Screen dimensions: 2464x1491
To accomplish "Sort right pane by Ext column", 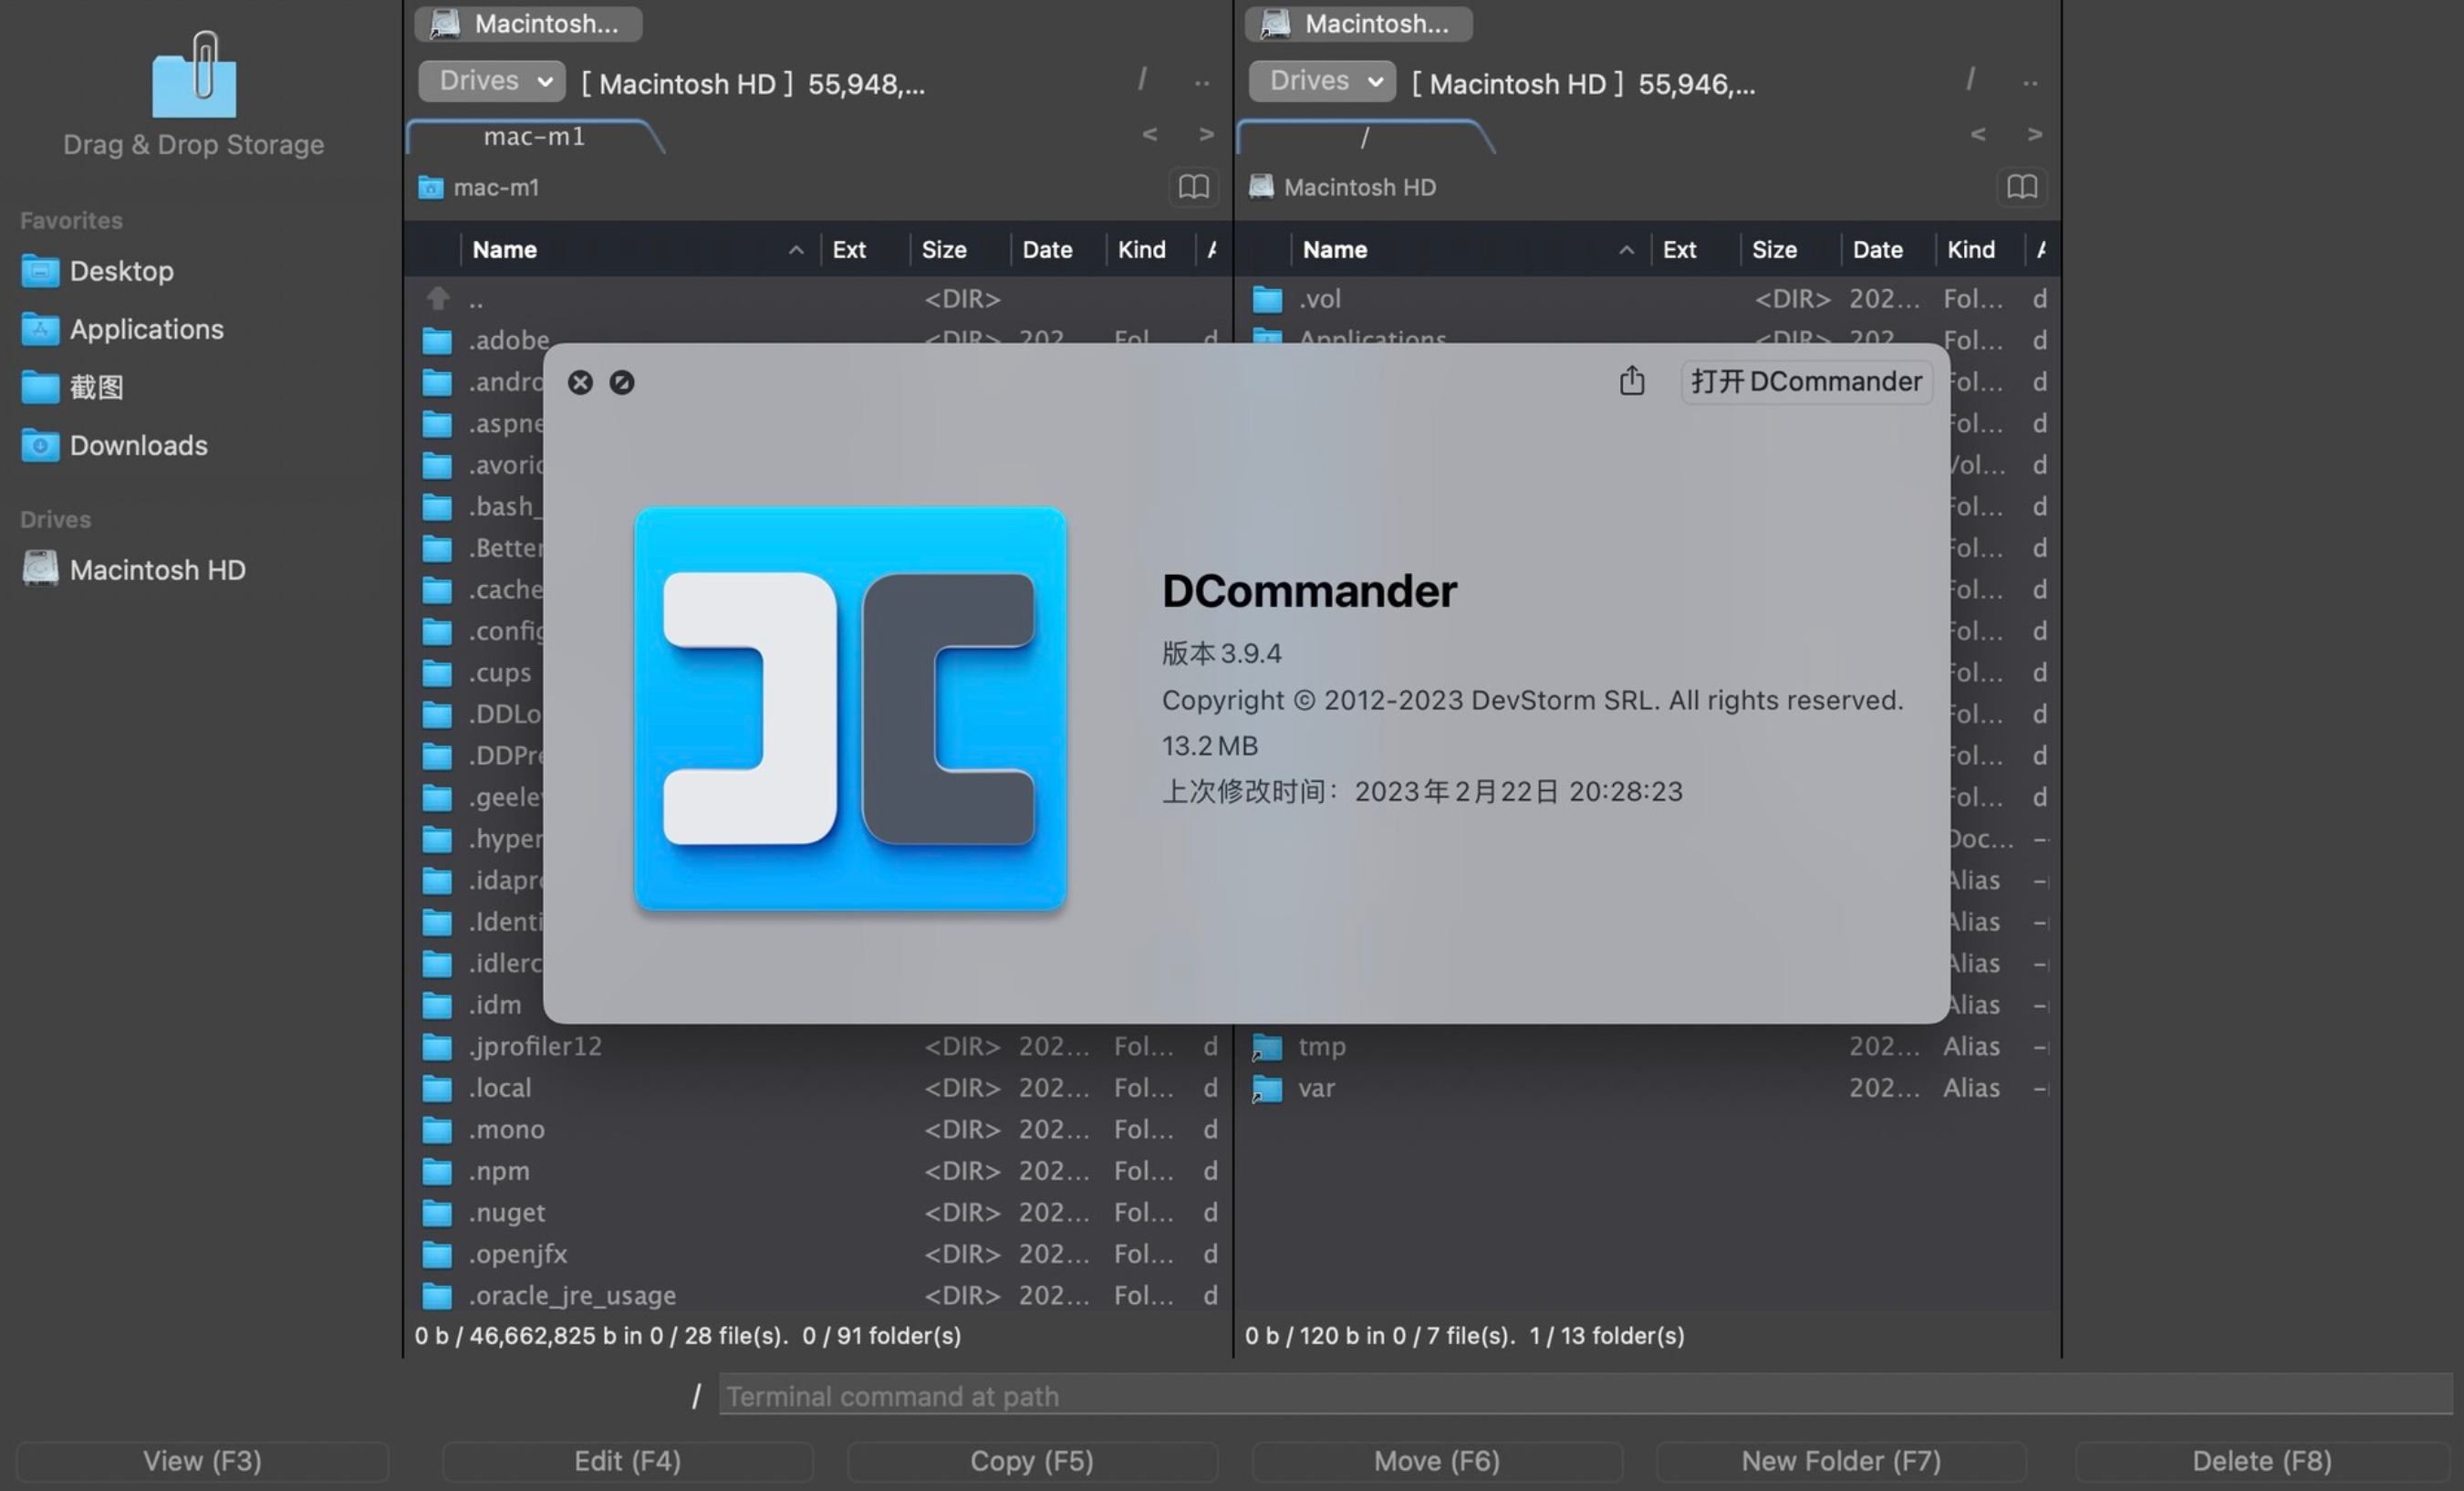I will click(1694, 250).
